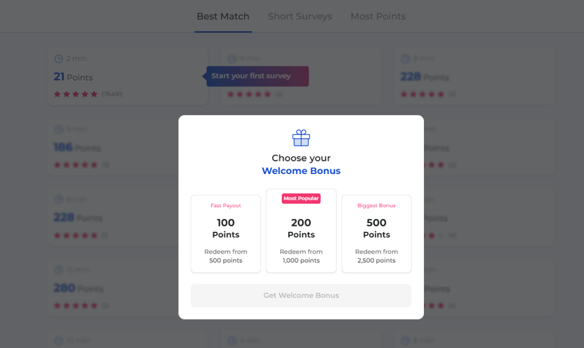
Task: Open the Short Surveys tab
Action: point(300,17)
